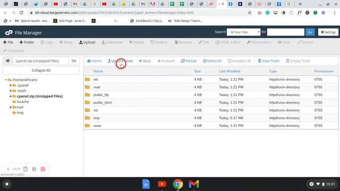Open View Trash
The image size is (340, 191).
tap(268, 61)
